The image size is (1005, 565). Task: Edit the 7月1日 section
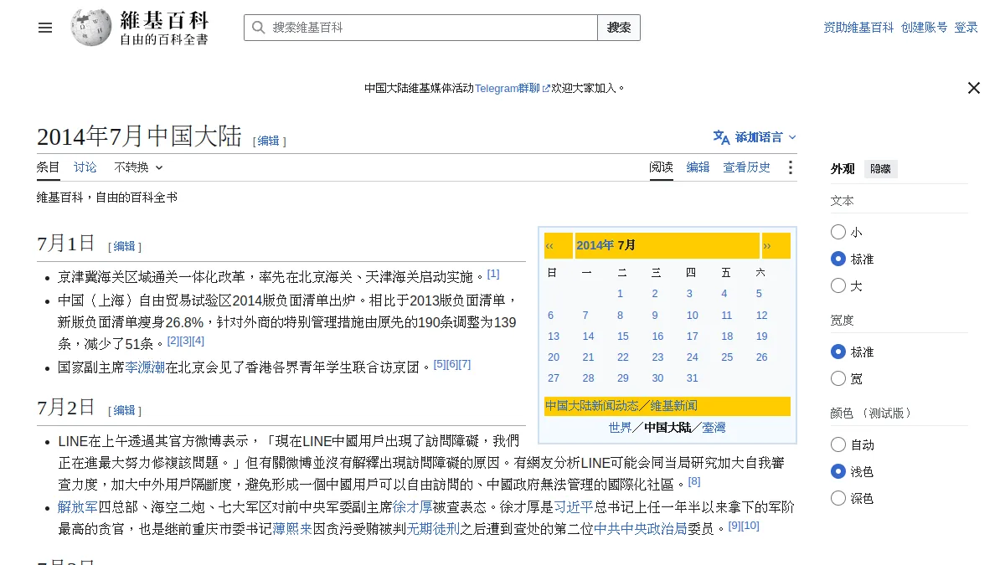point(125,246)
